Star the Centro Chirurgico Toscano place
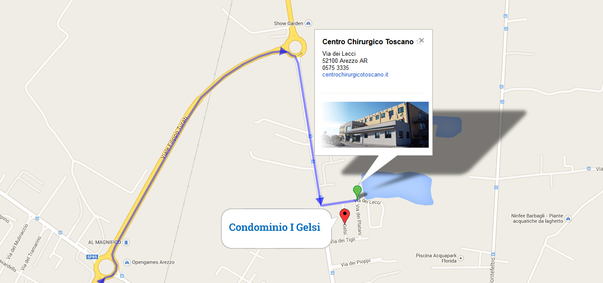This screenshot has width=603, height=283. pos(418,42)
